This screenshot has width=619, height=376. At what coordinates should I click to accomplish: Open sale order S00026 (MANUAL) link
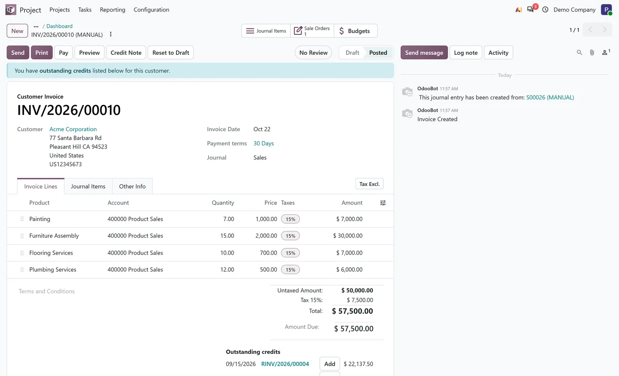(x=550, y=98)
